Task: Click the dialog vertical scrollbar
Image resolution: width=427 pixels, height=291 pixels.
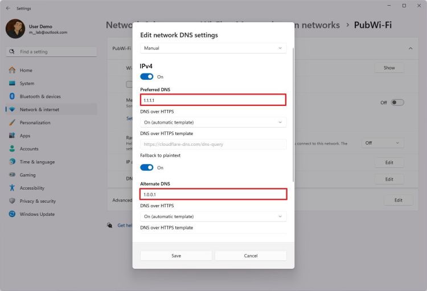Action: coord(293,114)
